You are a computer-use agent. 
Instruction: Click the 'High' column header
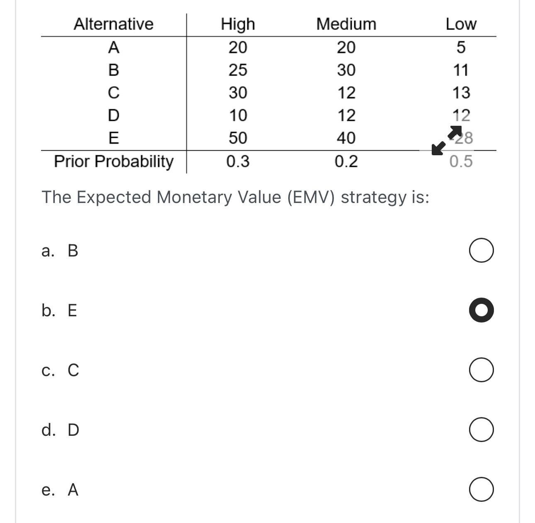click(x=237, y=24)
